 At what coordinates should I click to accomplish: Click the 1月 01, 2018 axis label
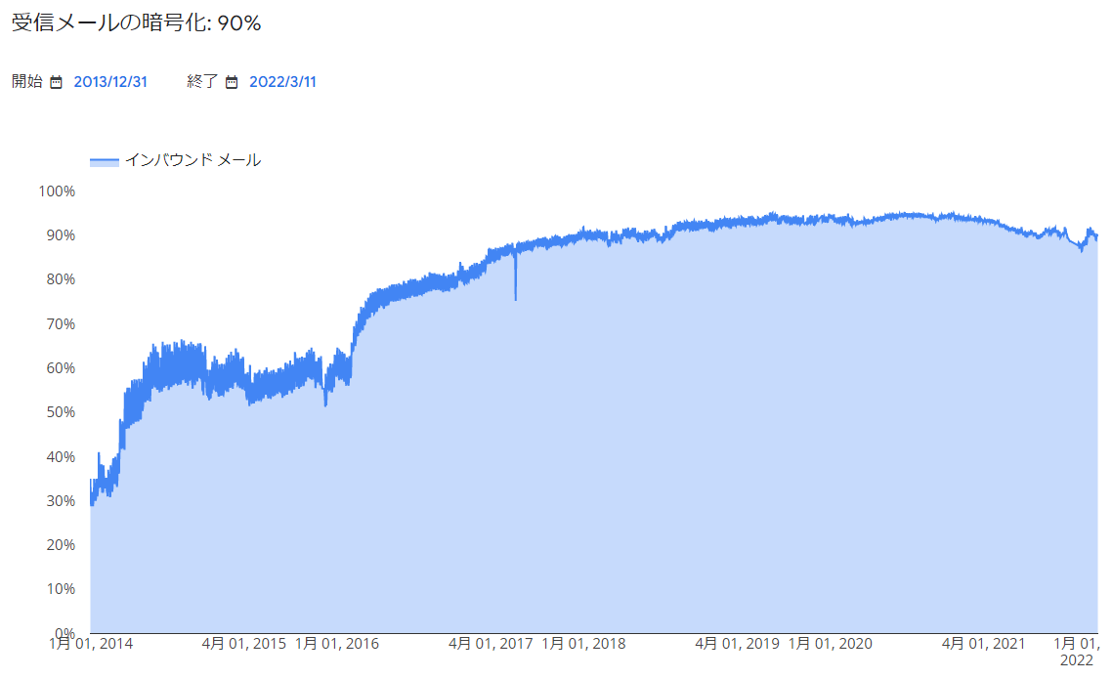point(583,644)
